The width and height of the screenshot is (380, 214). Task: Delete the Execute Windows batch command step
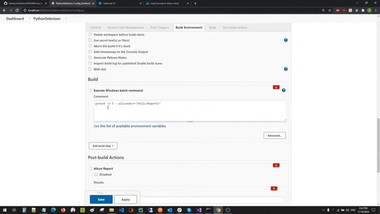click(x=276, y=87)
